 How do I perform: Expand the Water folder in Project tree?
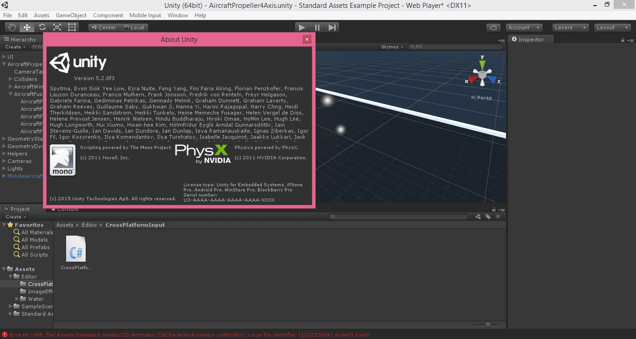click(17, 299)
